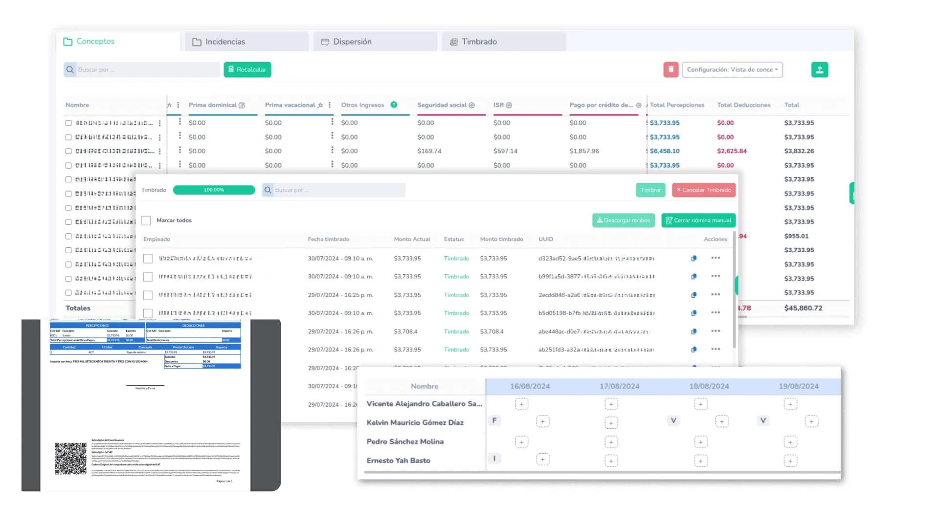Click the Timbrado 100.00% progress bar

(x=214, y=190)
